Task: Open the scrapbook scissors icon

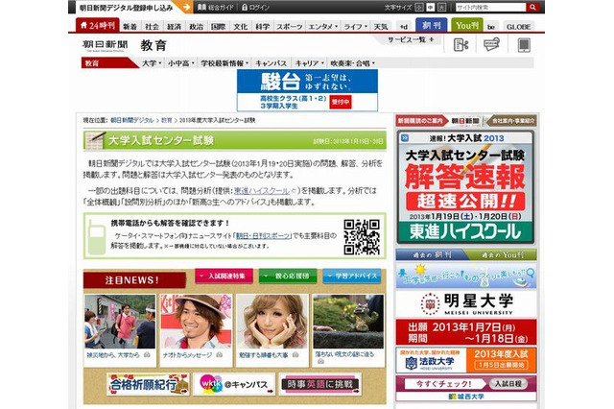Action: tap(460, 45)
